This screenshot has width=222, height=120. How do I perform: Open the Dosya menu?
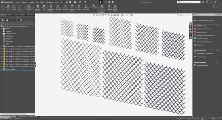(18, 2)
